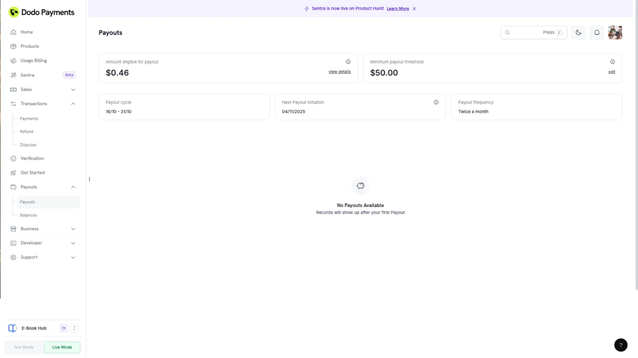Viewport: 638px width, 358px height.
Task: Switch to Test Mode
Action: pyautogui.click(x=23, y=347)
